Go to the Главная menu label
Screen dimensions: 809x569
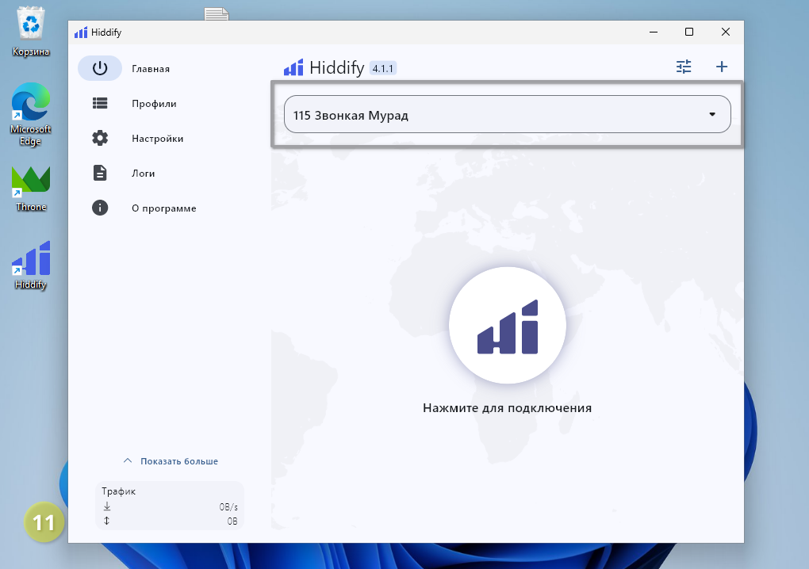pos(151,69)
